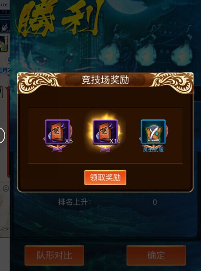Claim rewards with the 领取奖励 button
Viewport: 201px width, 271px height.
click(x=105, y=178)
